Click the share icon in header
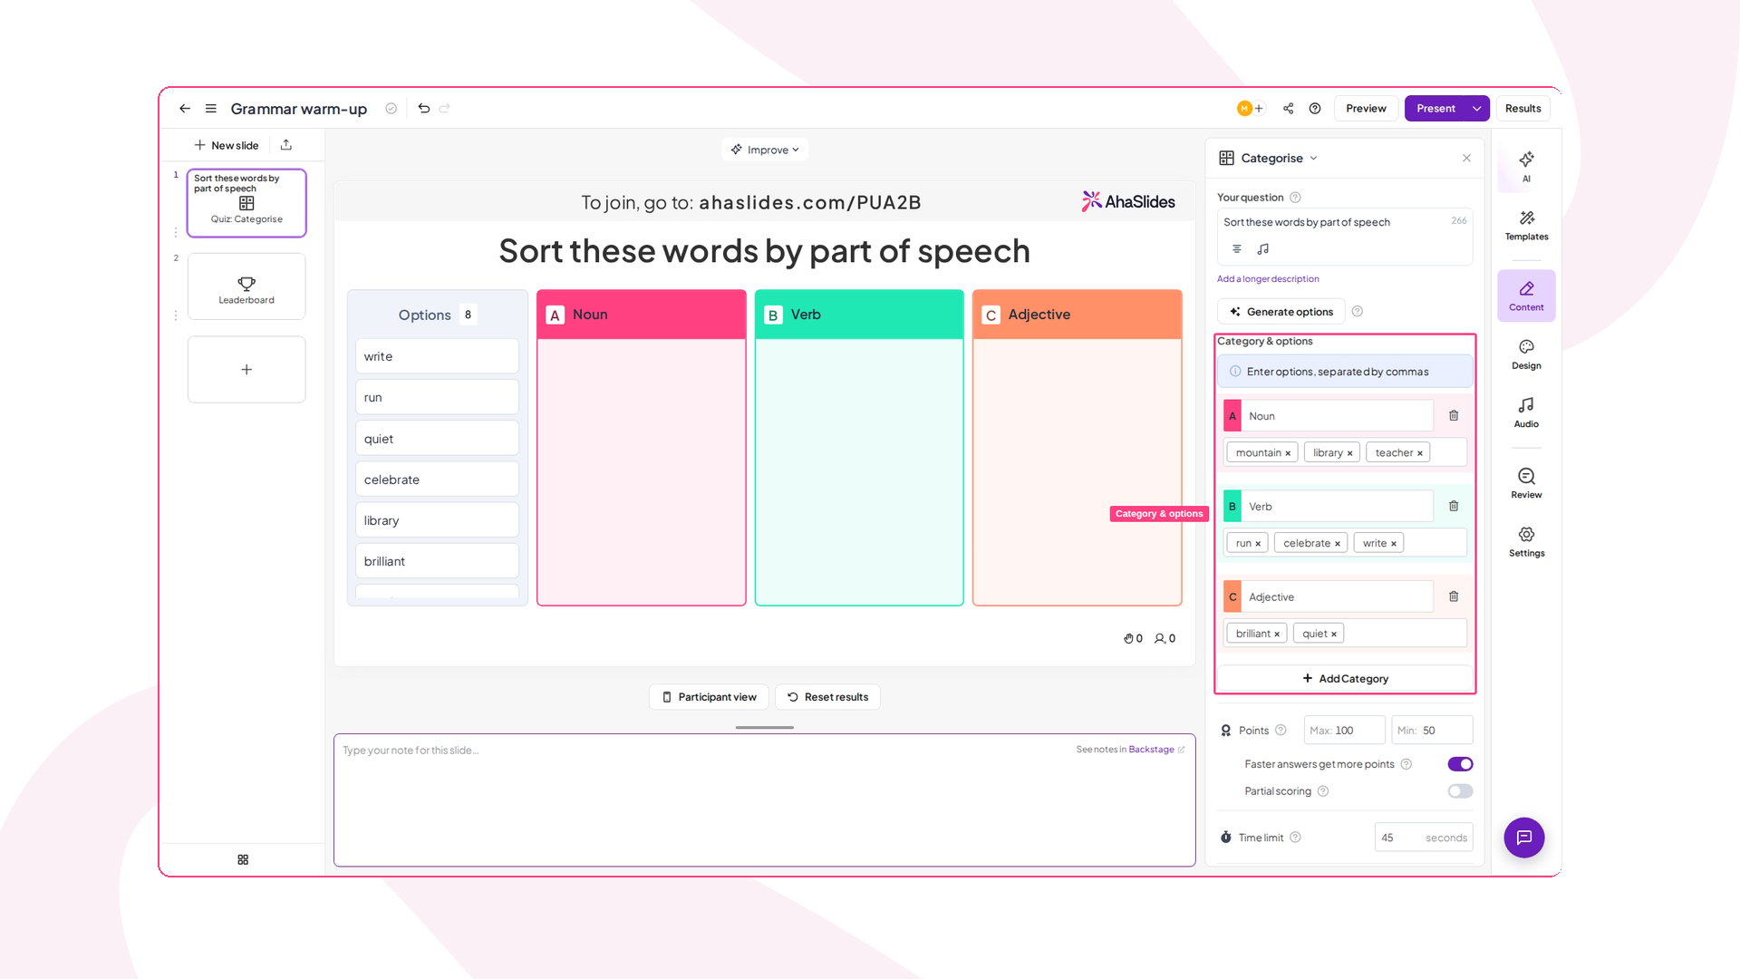This screenshot has width=1740, height=979. coord(1288,109)
